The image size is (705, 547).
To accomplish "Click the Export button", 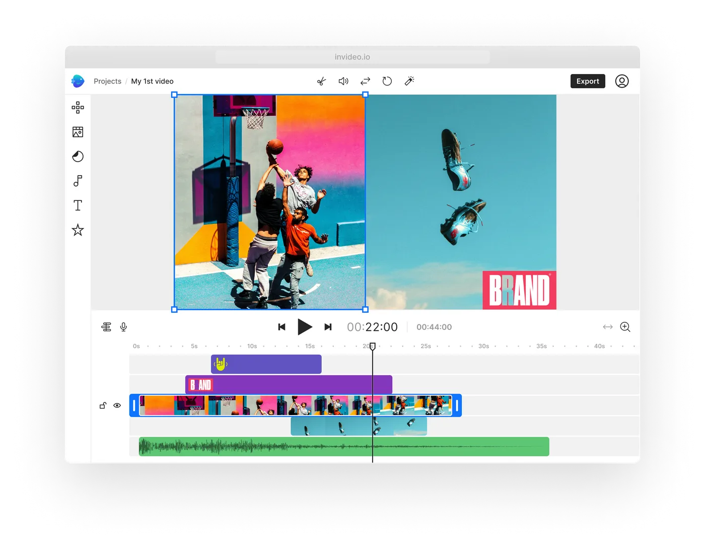I will [x=587, y=81].
